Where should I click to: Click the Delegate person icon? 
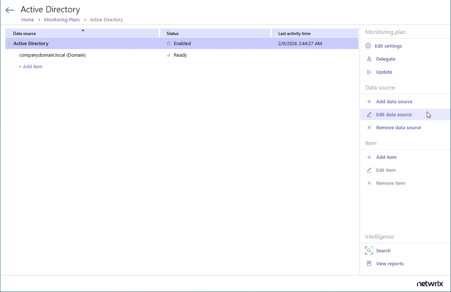point(369,59)
